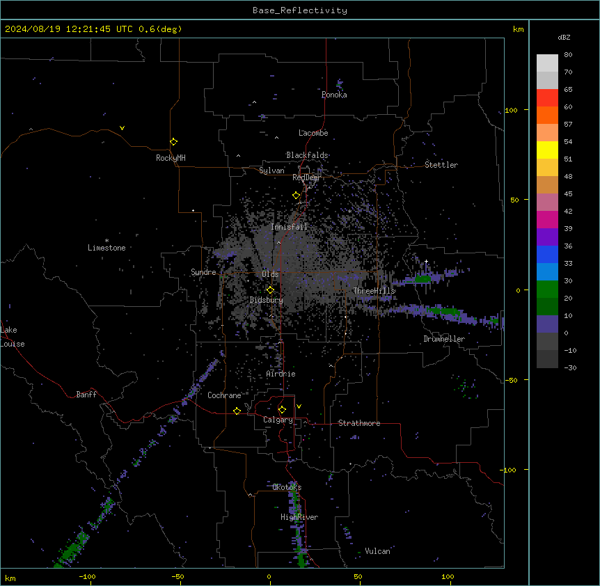This screenshot has width=600, height=586.
Task: Click the green 30 dBZ legend color
Action: click(x=547, y=290)
